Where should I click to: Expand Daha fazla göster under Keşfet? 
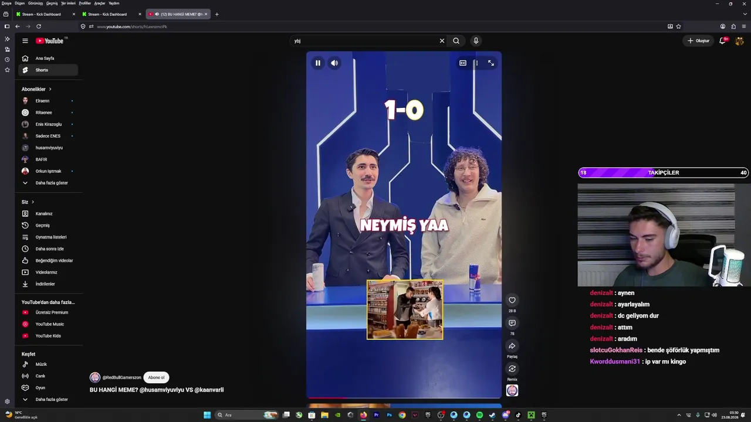(x=47, y=399)
